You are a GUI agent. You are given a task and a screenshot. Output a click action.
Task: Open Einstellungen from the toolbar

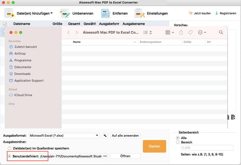click(x=140, y=13)
